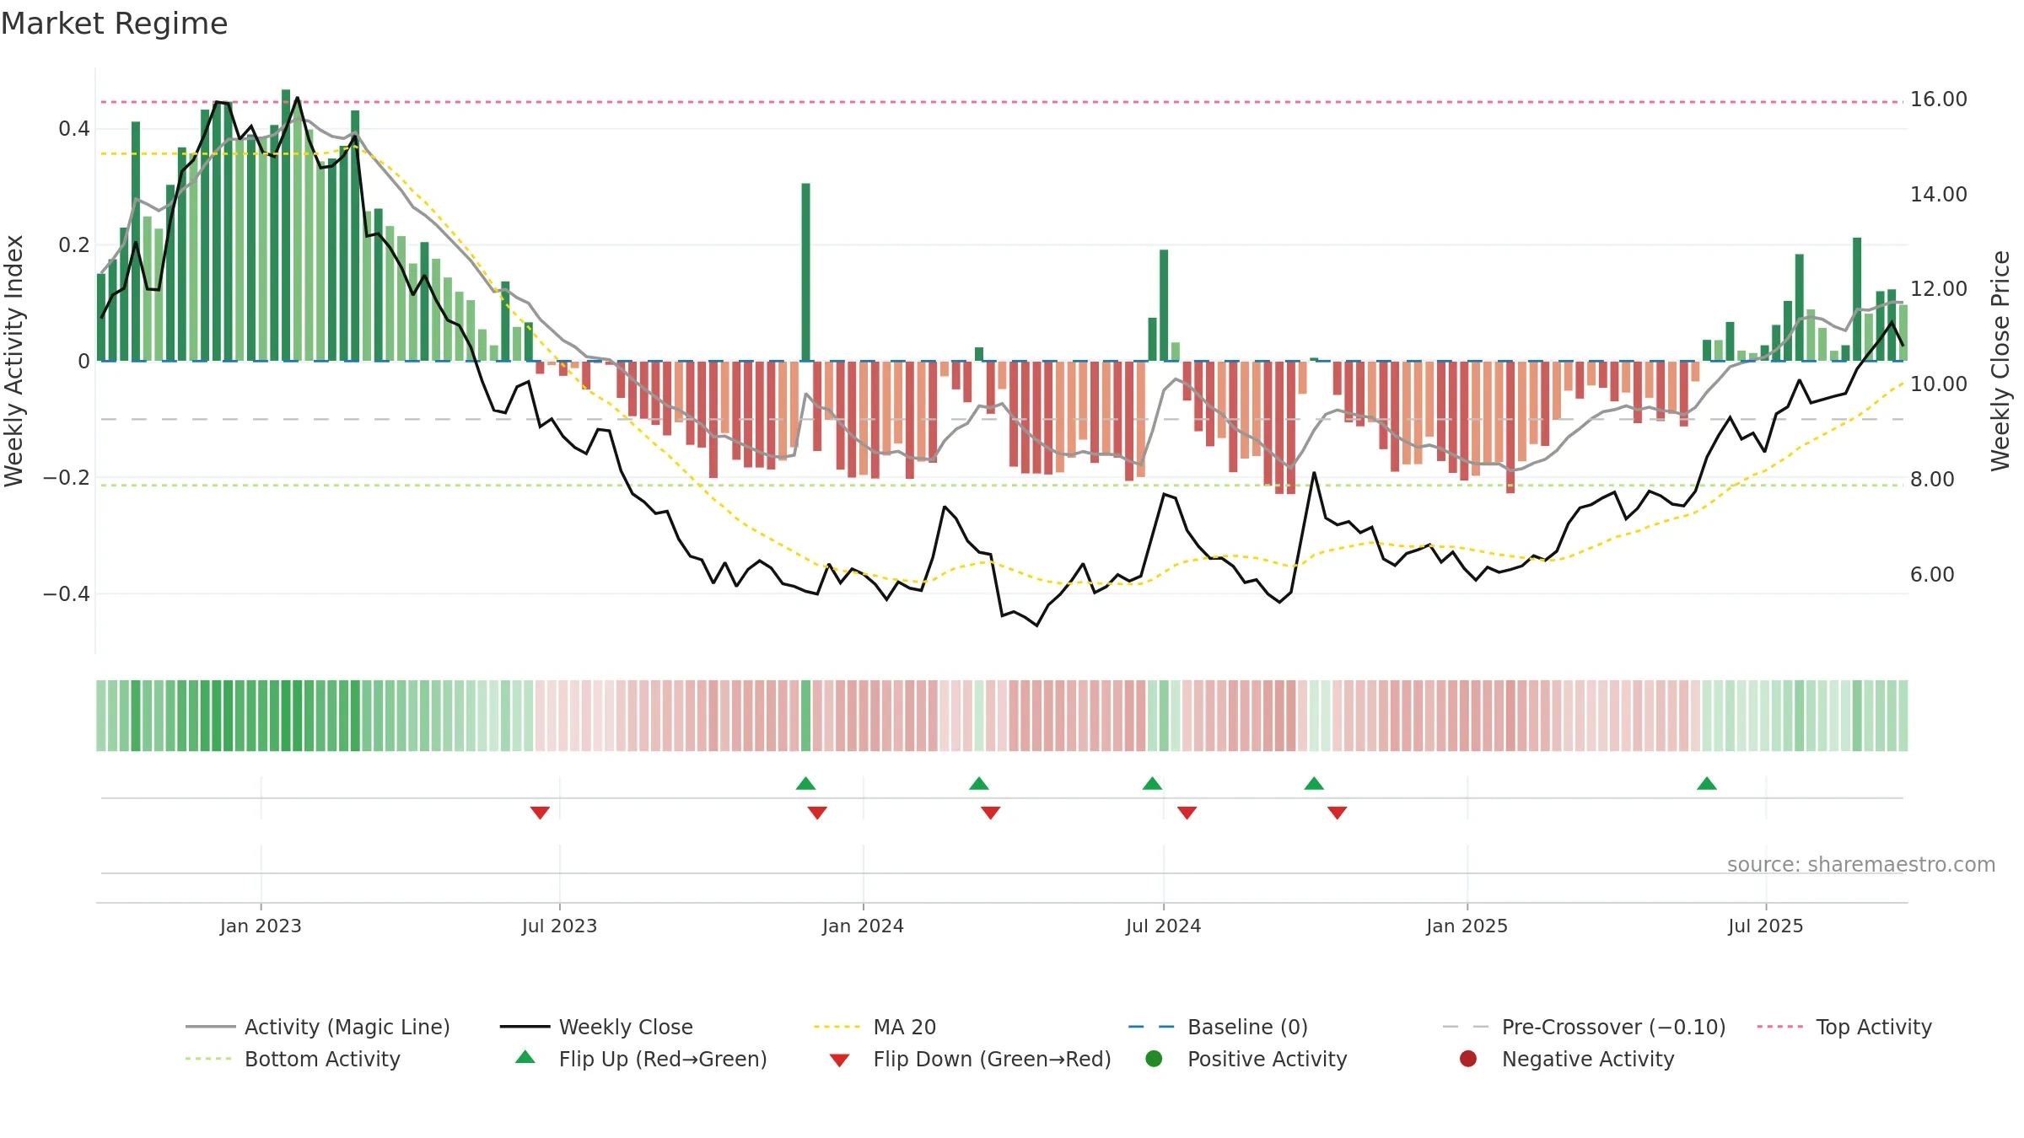Click the Jan 2025 axis label
Viewport: 2024px width, 1138px height.
pyautogui.click(x=1467, y=926)
